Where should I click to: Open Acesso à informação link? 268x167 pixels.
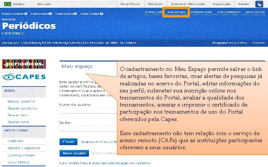pos(188,4)
